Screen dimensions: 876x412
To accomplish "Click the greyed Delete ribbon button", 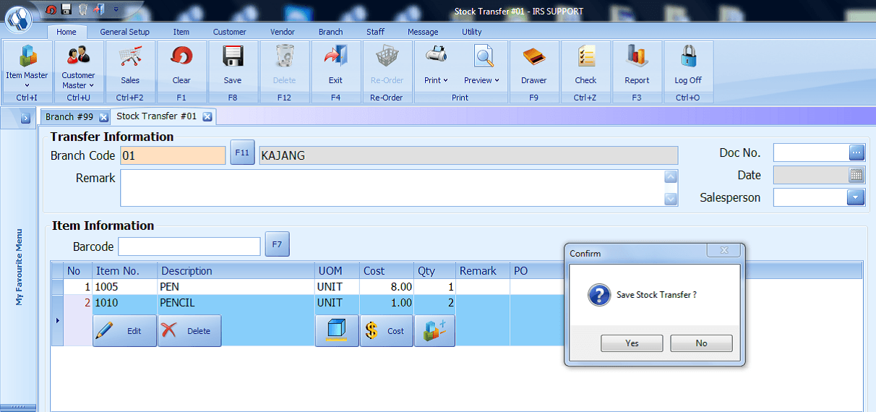I will (x=285, y=66).
